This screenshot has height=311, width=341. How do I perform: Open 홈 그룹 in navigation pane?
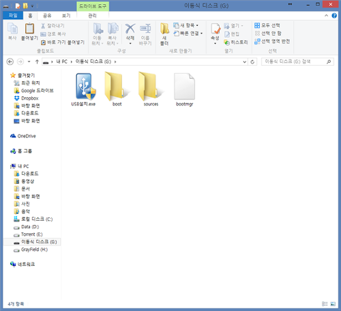(x=21, y=151)
